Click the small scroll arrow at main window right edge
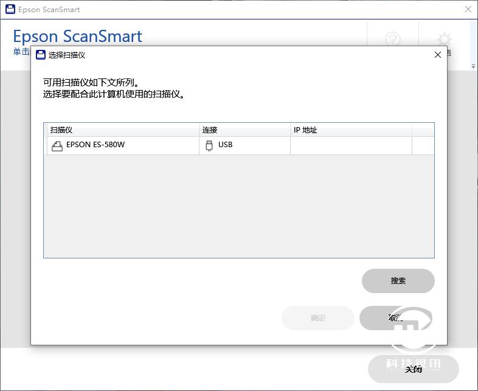This screenshot has height=391, width=478. point(473,66)
